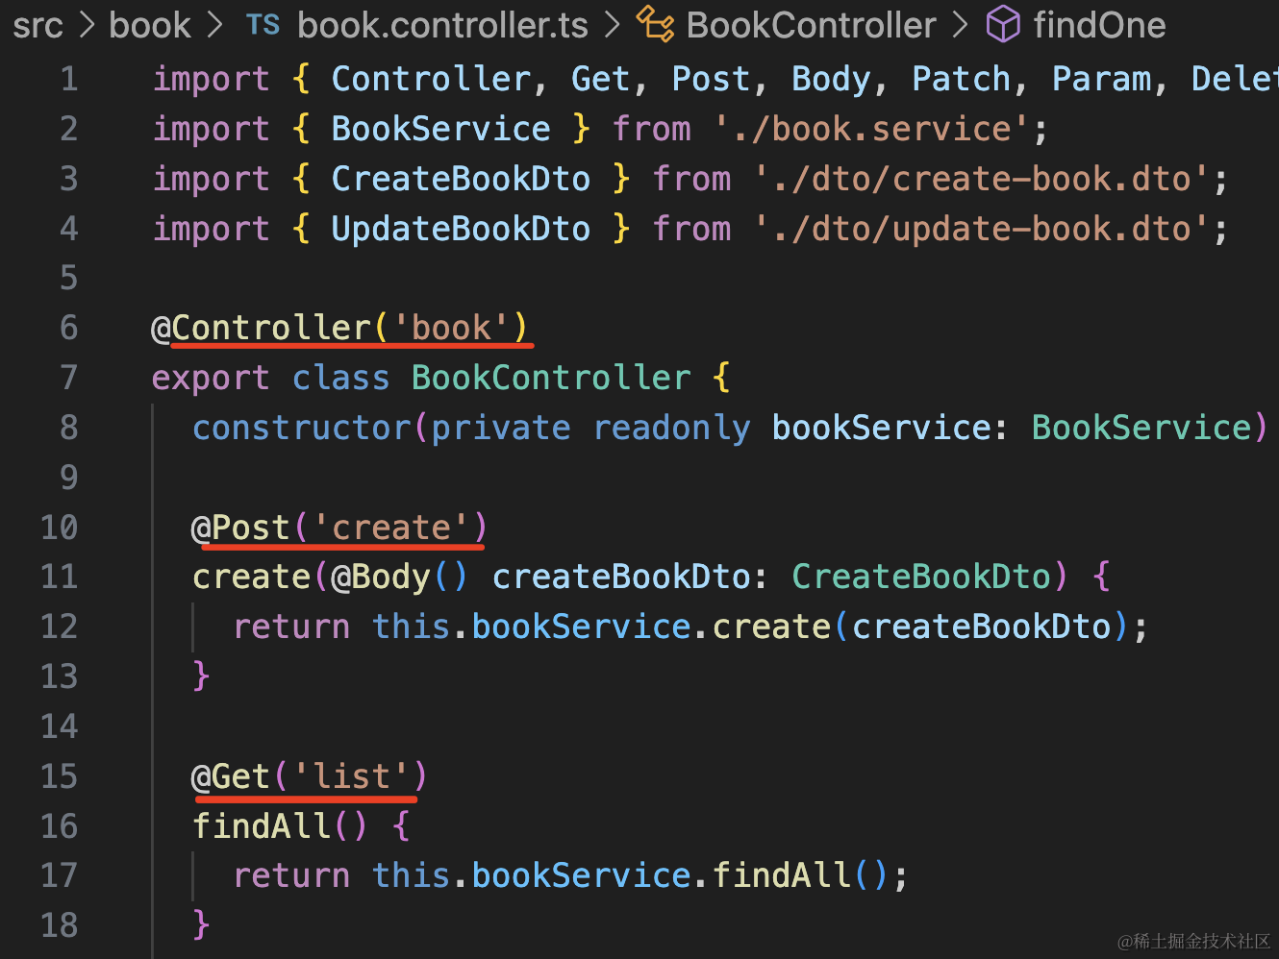The image size is (1279, 959).
Task: Click line number 15 in the gutter
Action: click(x=60, y=776)
